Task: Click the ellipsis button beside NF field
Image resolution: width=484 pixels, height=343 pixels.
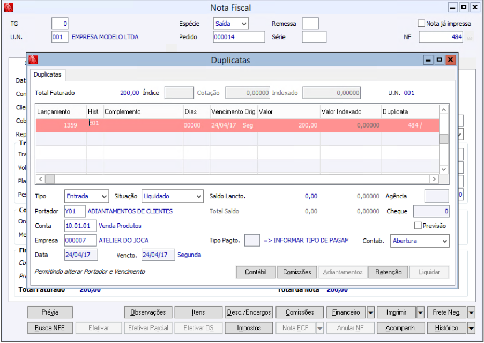Action: [470, 38]
